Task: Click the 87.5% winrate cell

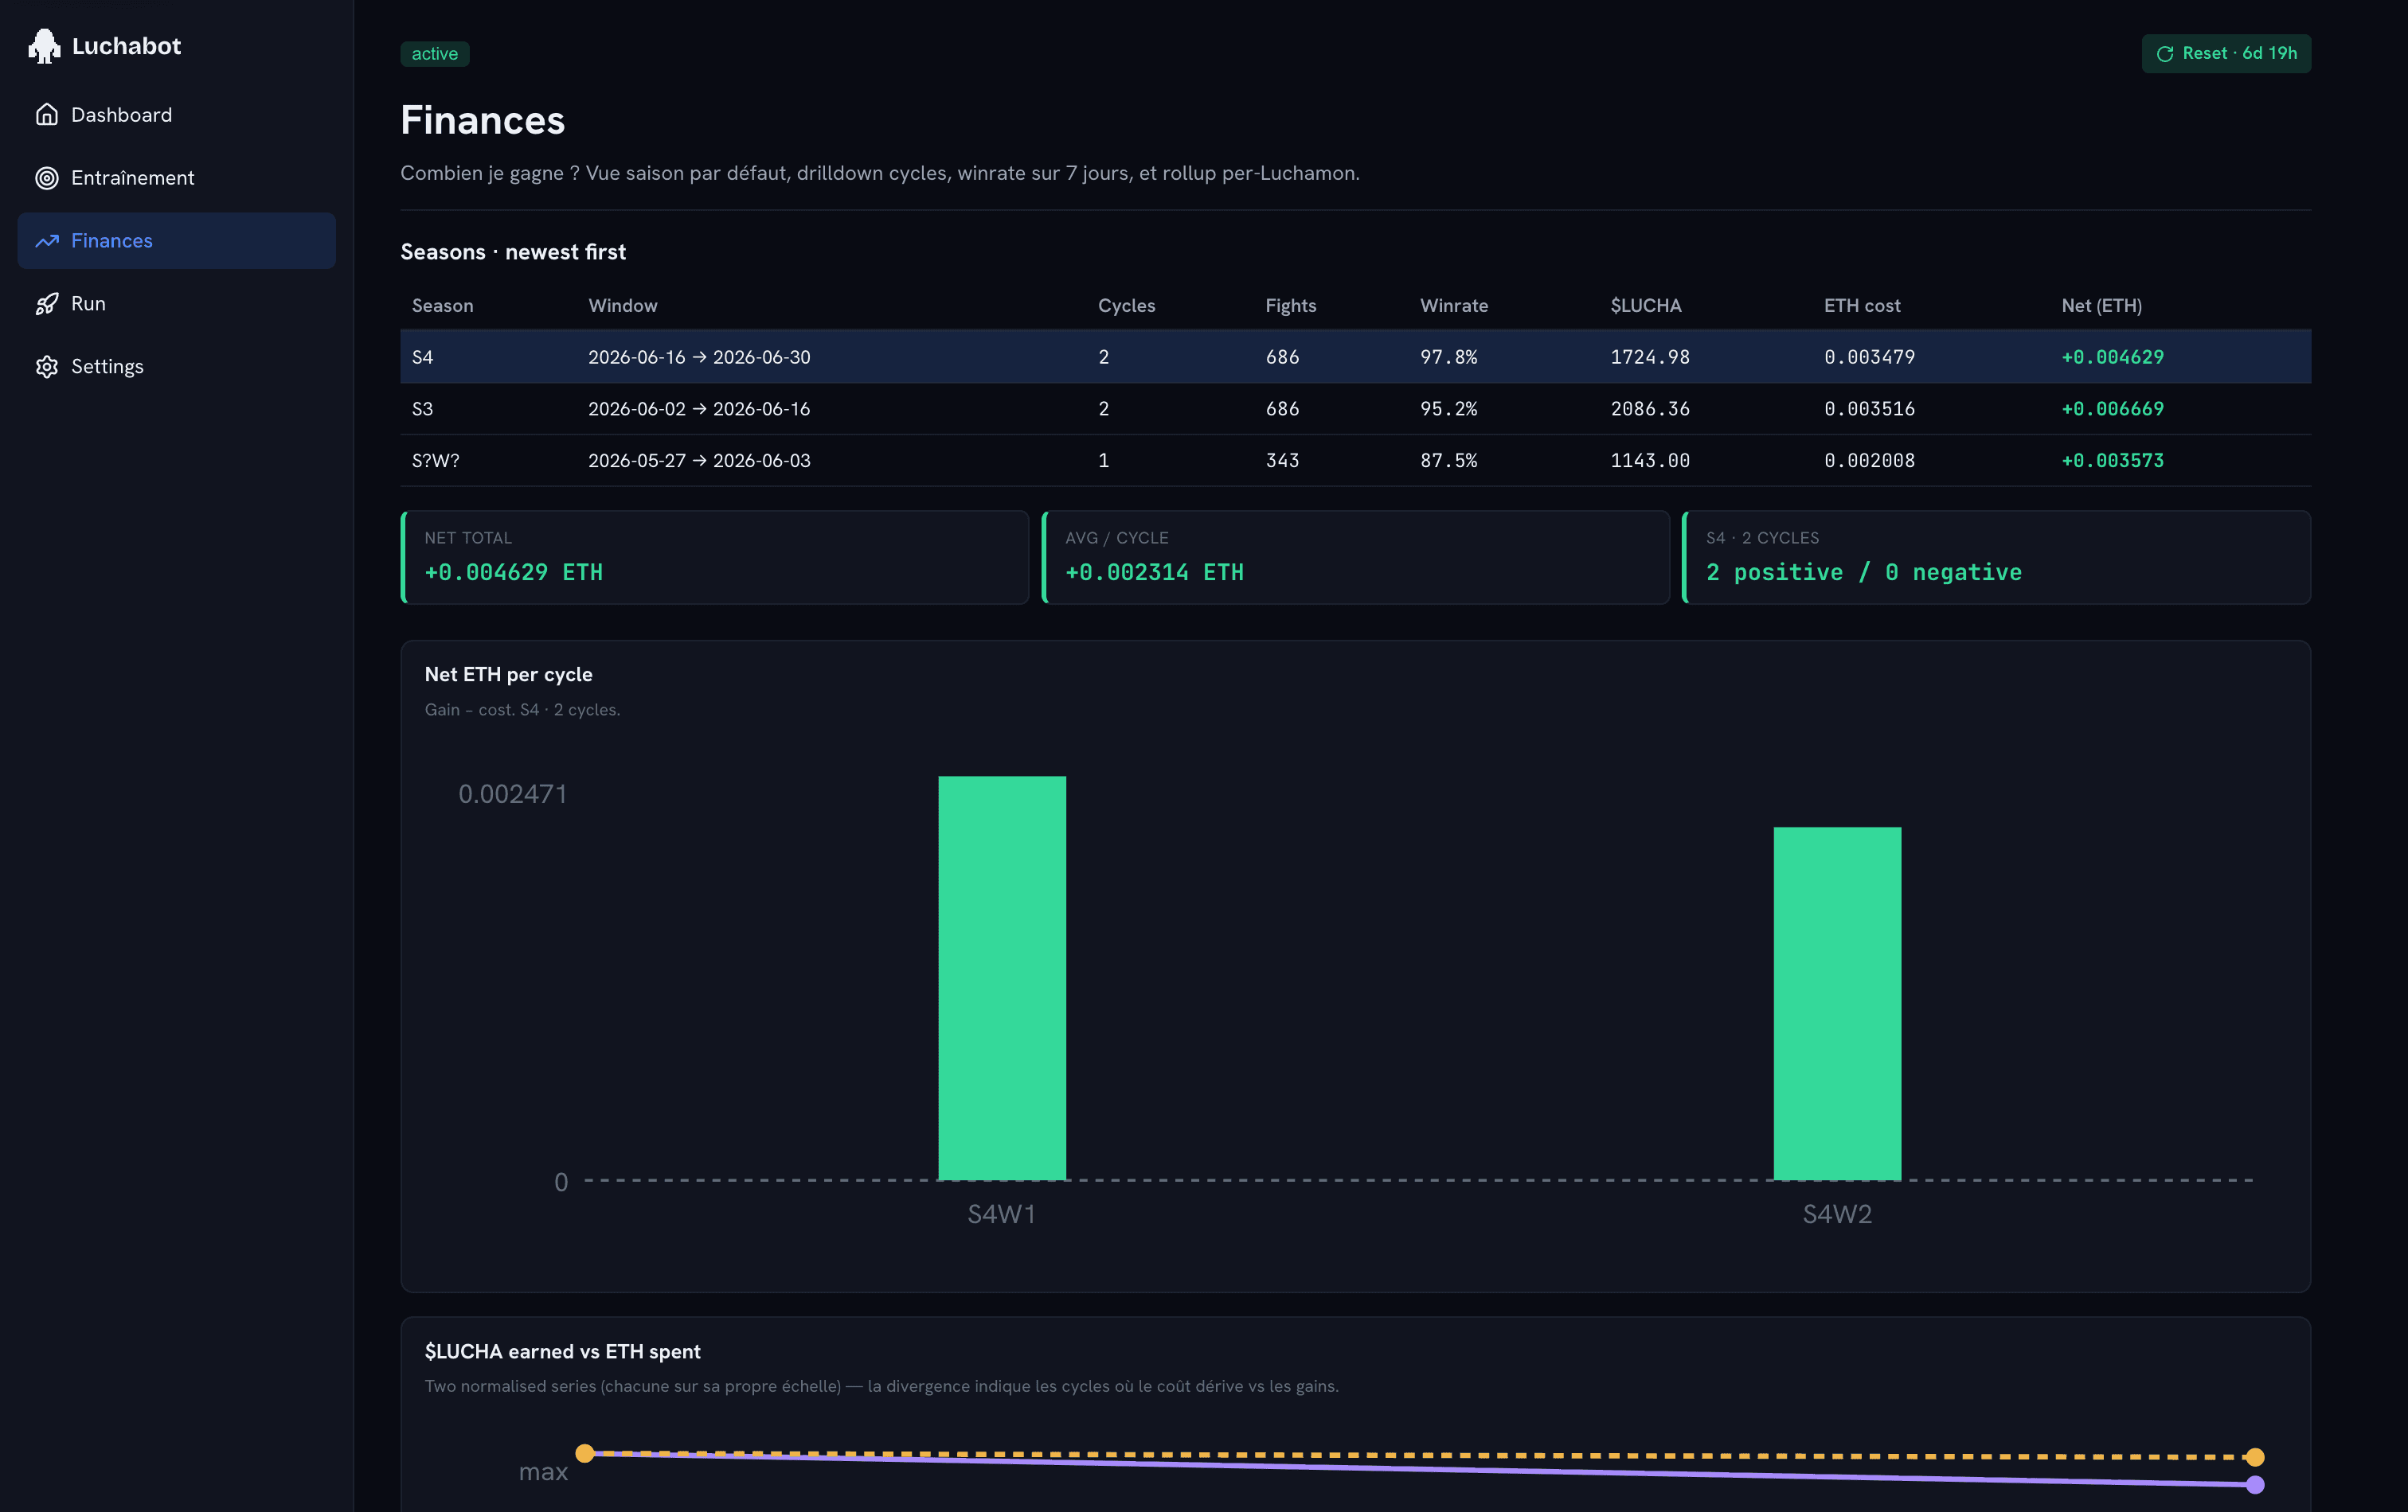Action: pyautogui.click(x=1449, y=461)
